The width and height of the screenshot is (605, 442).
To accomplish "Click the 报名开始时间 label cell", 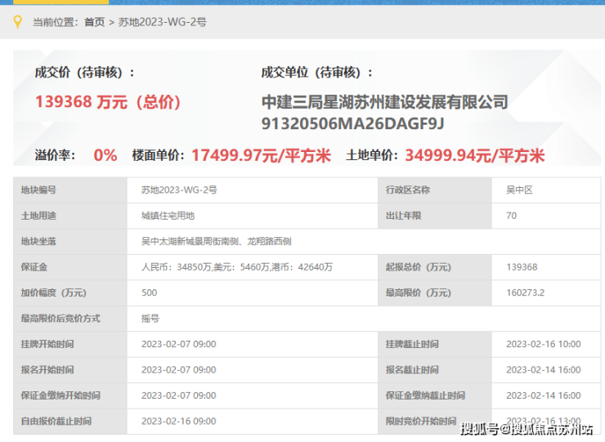I will (70, 370).
